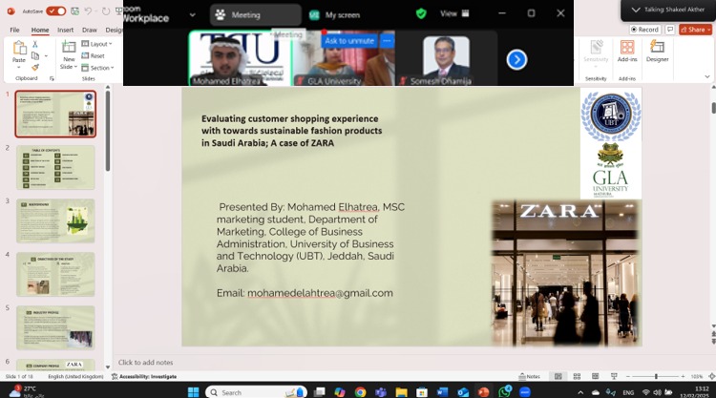Viewport: 716px width, 398px height.
Task: Select Mohamed Elhatrea video tile
Action: pyautogui.click(x=241, y=58)
